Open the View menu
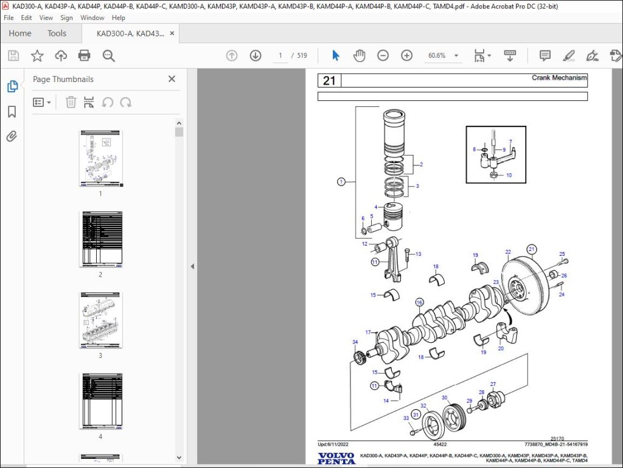This screenshot has height=468, width=623. click(46, 18)
